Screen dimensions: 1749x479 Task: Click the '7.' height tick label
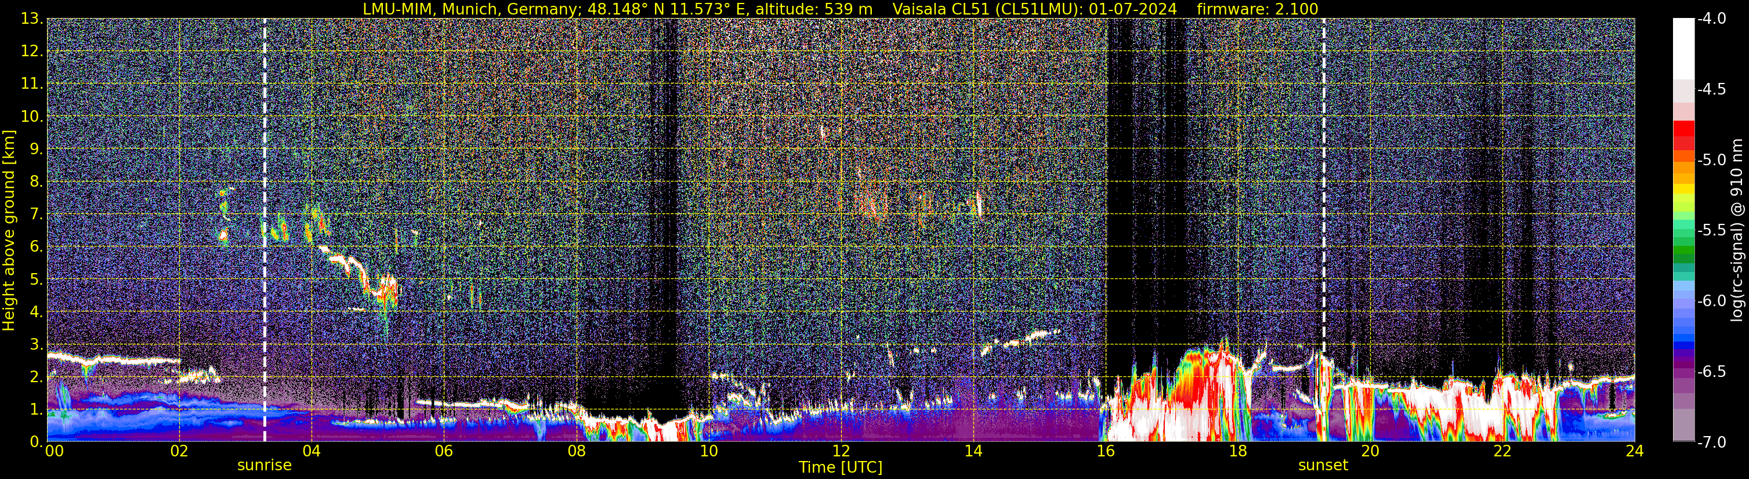tap(36, 215)
